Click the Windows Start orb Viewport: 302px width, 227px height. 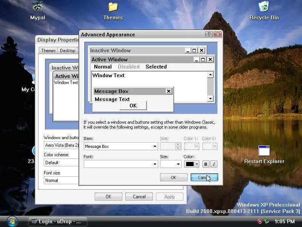coord(12,221)
